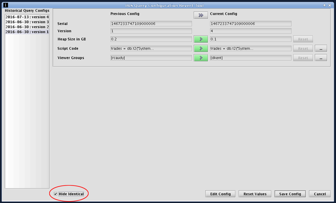Open Script Code details with ellipsis button
This screenshot has height=203, width=336.
point(321,49)
